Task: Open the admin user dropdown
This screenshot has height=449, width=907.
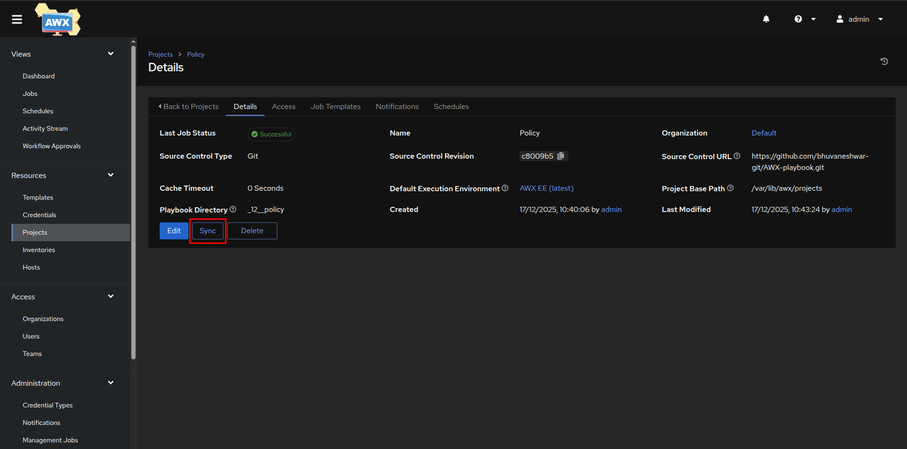Action: [x=860, y=19]
